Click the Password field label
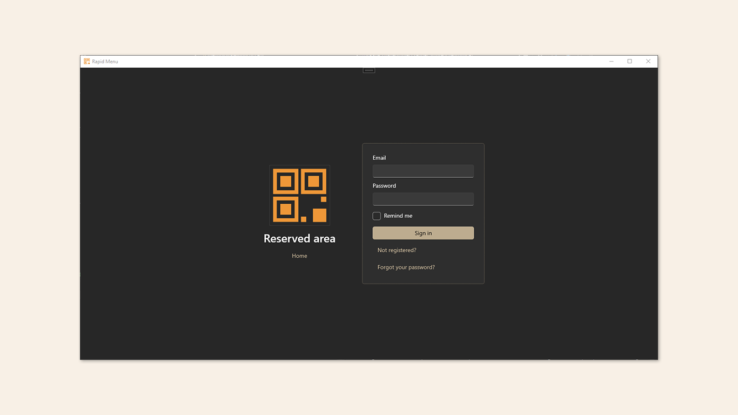738x415 pixels. pos(384,186)
